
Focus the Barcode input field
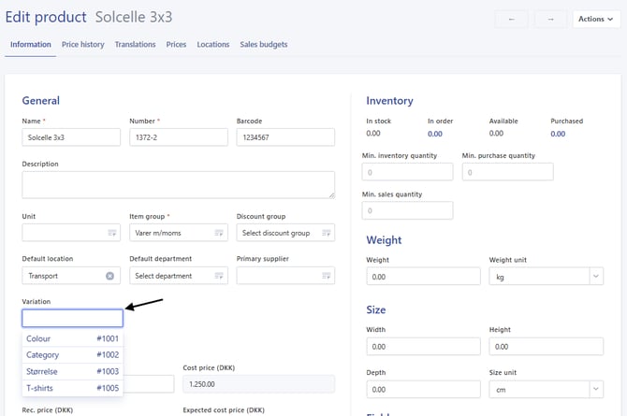pyautogui.click(x=285, y=137)
